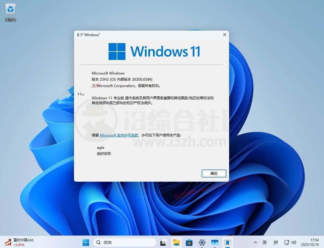Open Settings gear icon on taskbar

click(202, 242)
